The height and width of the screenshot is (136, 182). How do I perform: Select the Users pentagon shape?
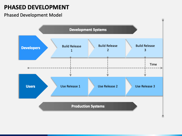33,86
